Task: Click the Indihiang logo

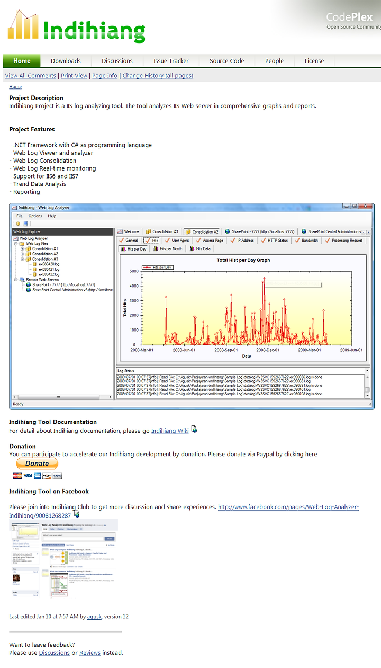Action: coord(77,26)
